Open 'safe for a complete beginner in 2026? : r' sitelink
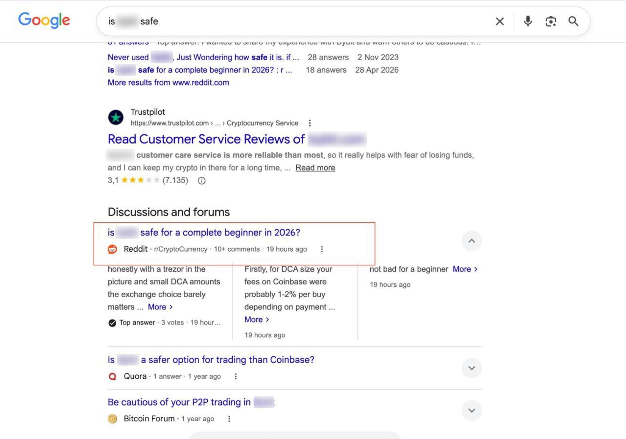Viewport: 626px width, 439px height. pos(200,70)
